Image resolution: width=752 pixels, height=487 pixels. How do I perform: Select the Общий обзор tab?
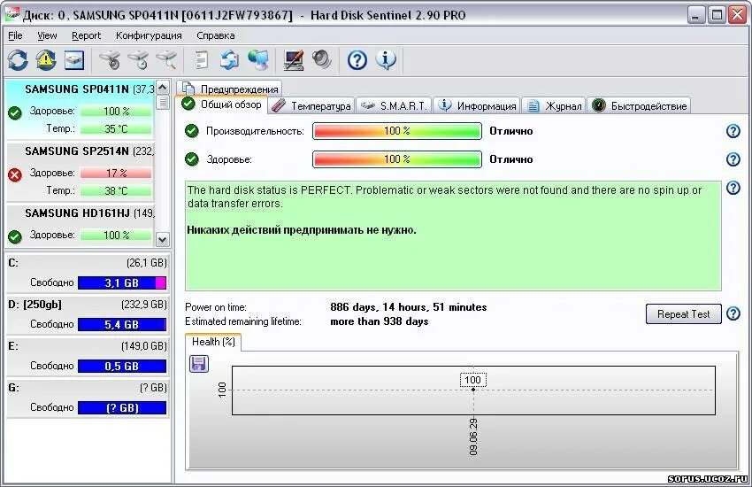[x=222, y=104]
